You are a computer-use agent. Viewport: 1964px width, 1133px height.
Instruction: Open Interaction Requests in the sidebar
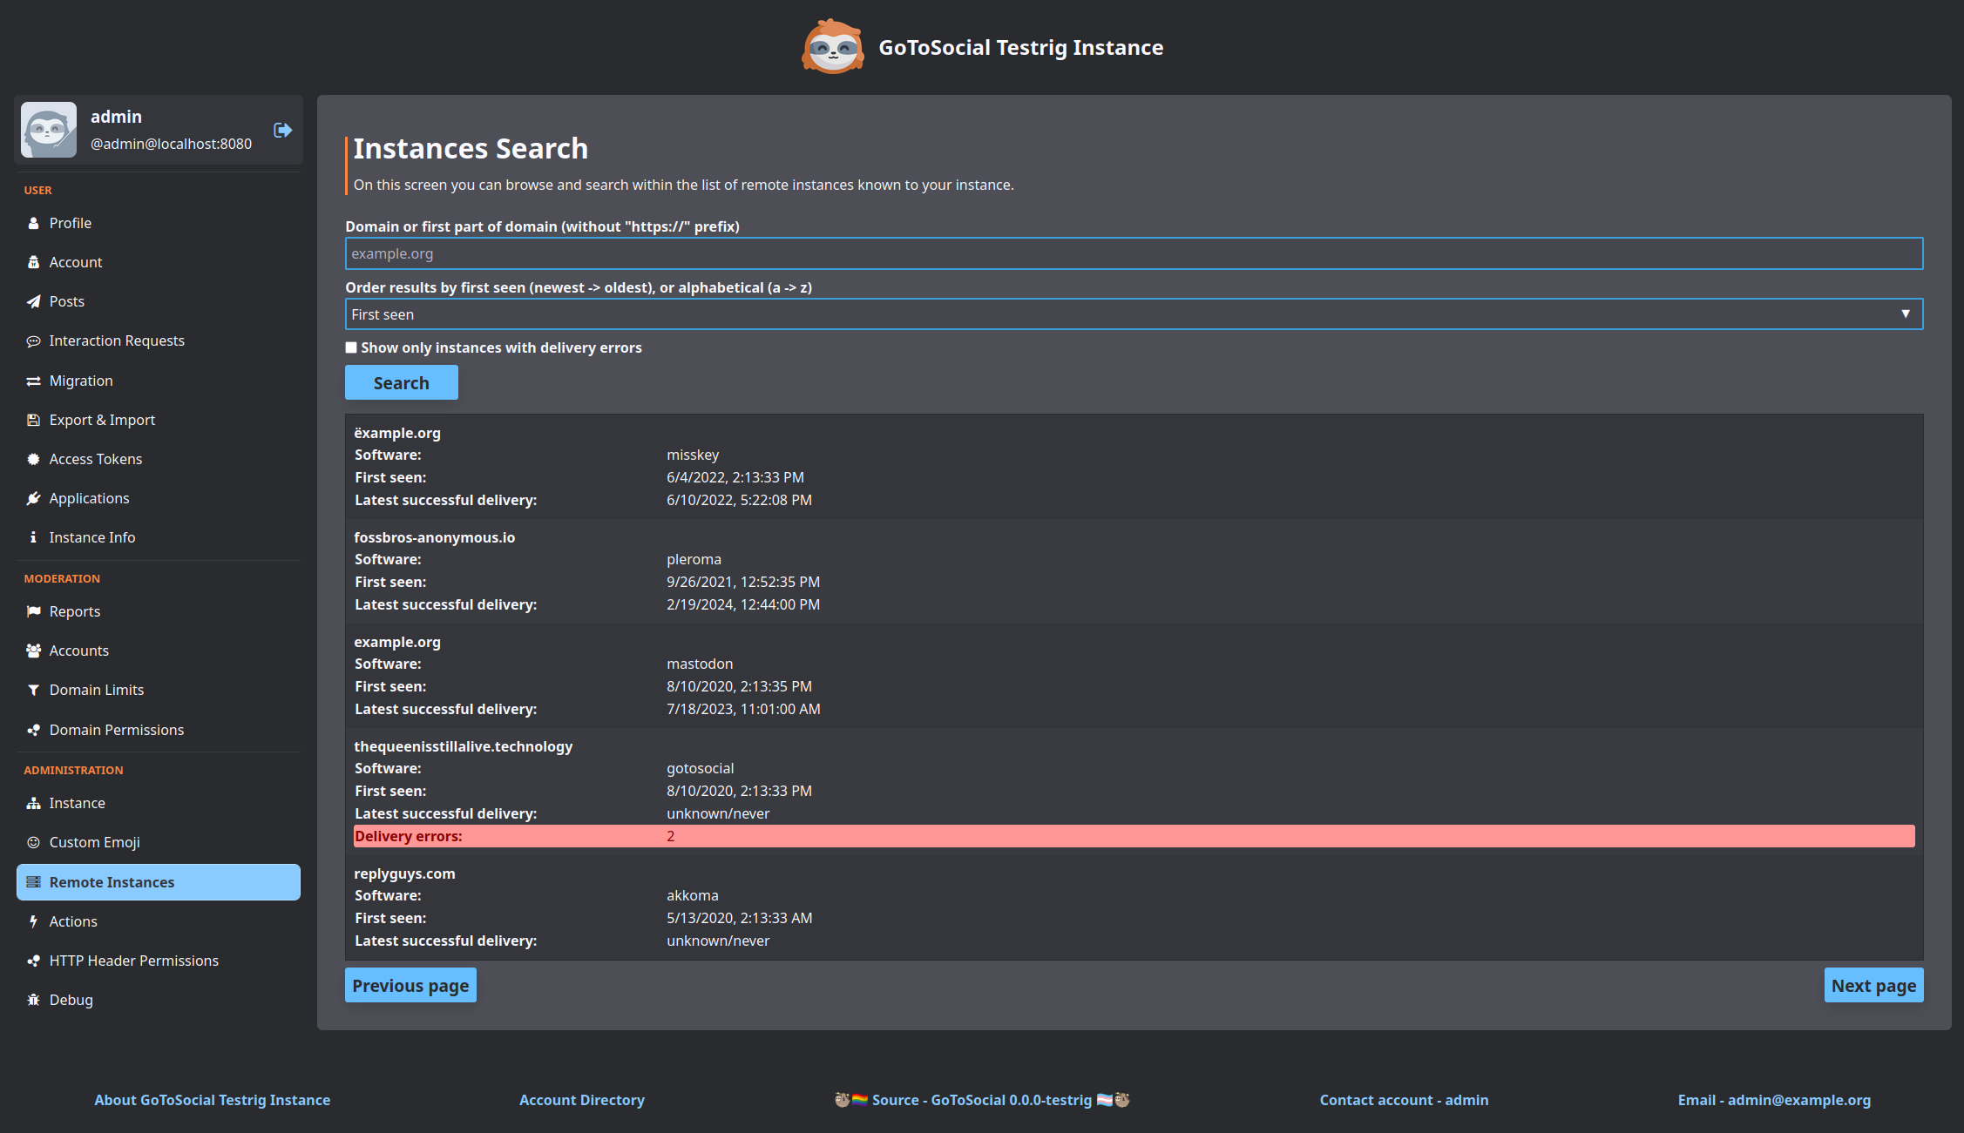click(117, 341)
